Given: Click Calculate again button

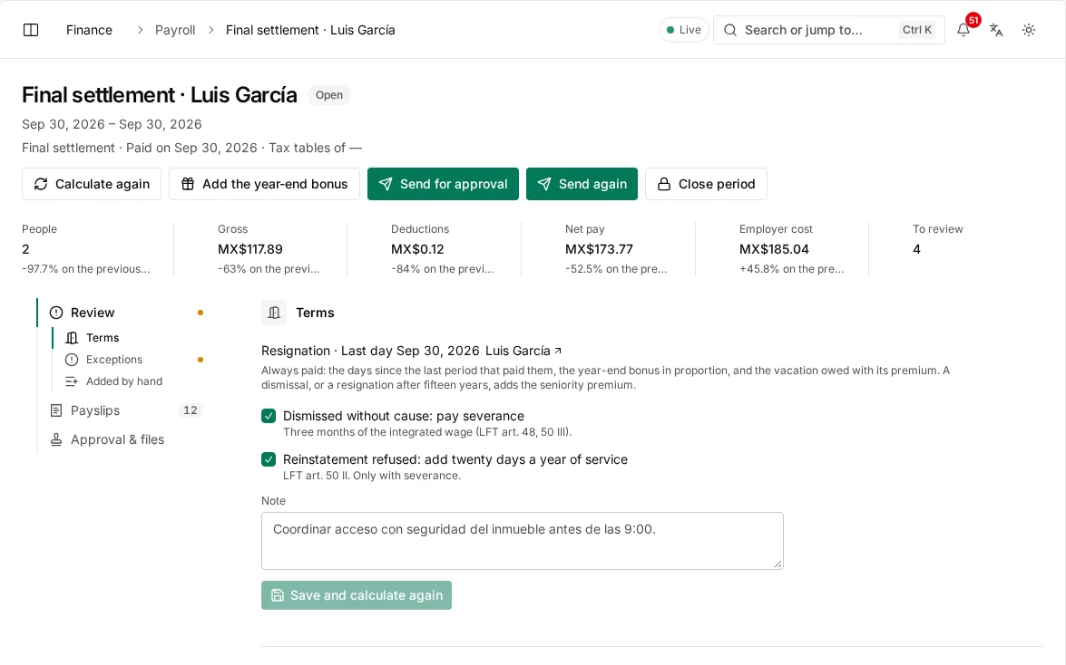Looking at the screenshot, I should point(91,184).
